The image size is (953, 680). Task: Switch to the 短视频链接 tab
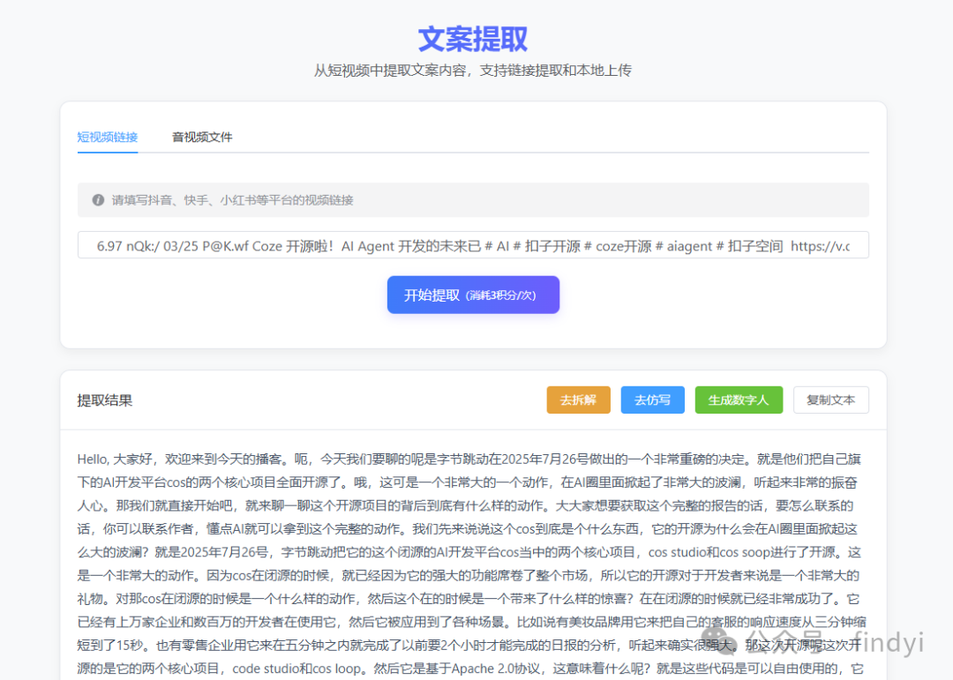coord(108,137)
